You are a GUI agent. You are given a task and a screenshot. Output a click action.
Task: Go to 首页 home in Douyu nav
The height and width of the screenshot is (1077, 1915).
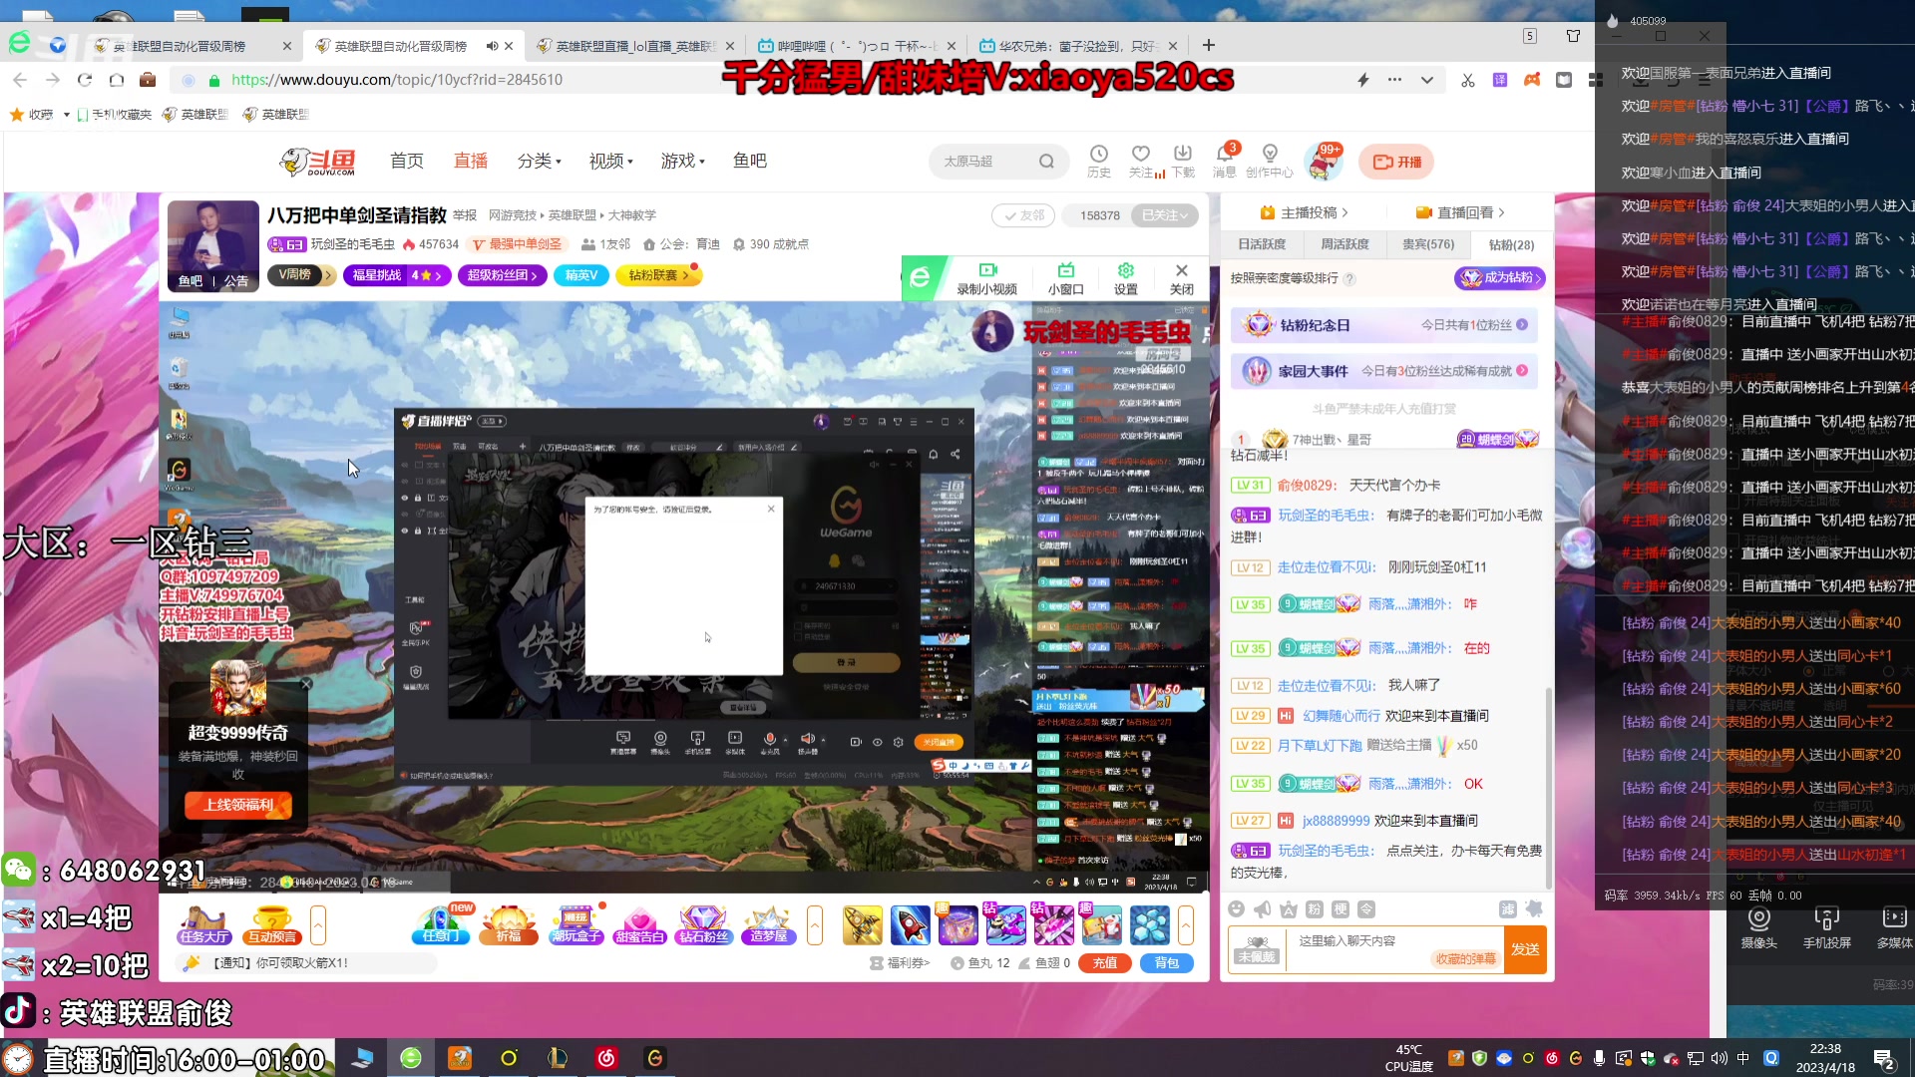click(x=407, y=161)
